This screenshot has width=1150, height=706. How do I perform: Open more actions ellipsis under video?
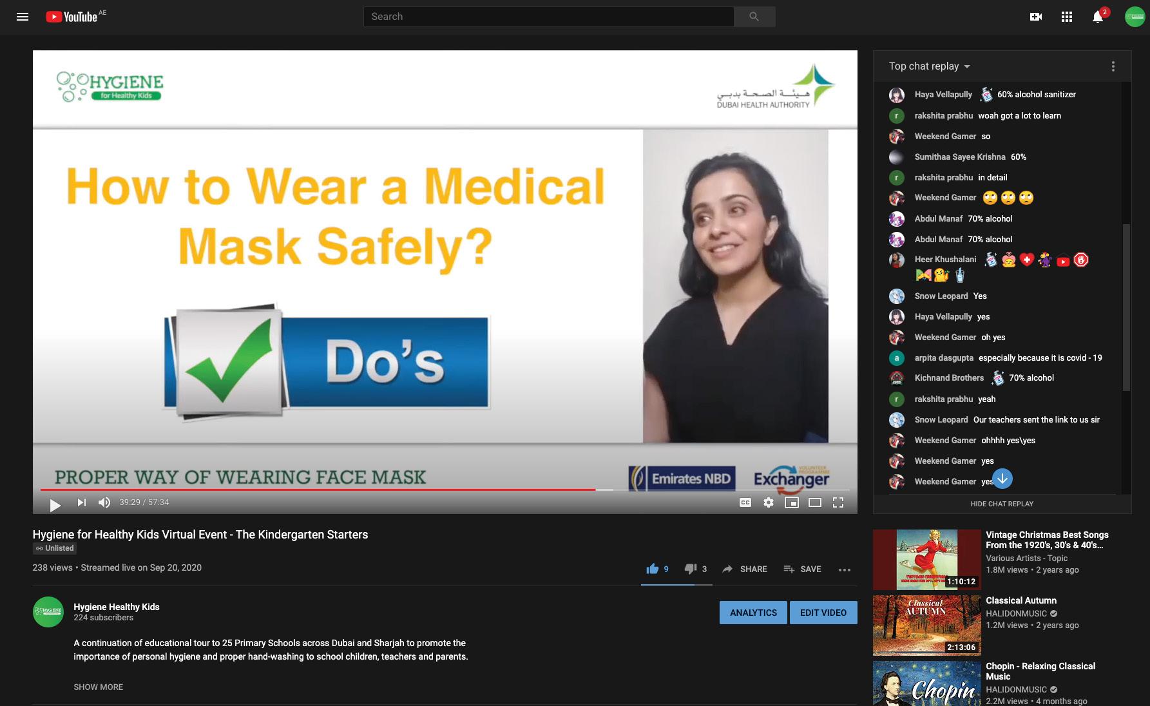click(x=845, y=569)
